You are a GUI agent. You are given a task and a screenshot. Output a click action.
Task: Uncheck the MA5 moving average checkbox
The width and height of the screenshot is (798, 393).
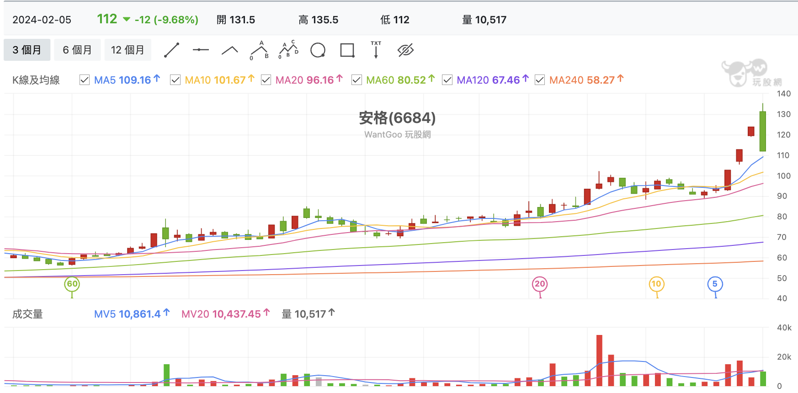(85, 80)
